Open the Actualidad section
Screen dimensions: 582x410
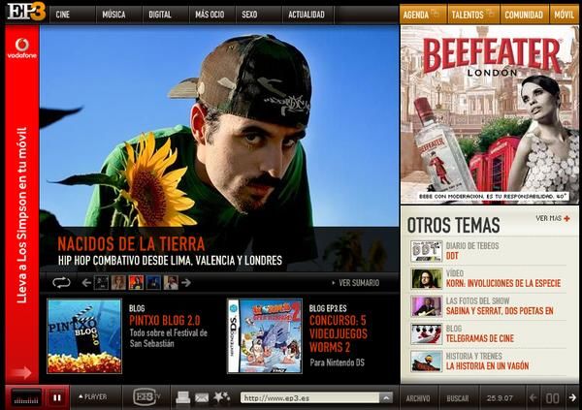307,15
